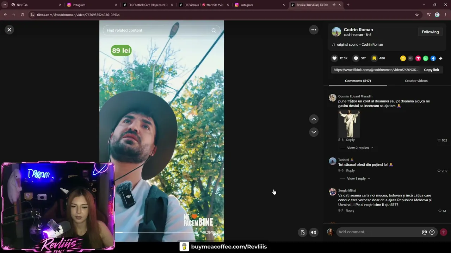Expand View 1 reply under Tudorel's comment

(358, 179)
